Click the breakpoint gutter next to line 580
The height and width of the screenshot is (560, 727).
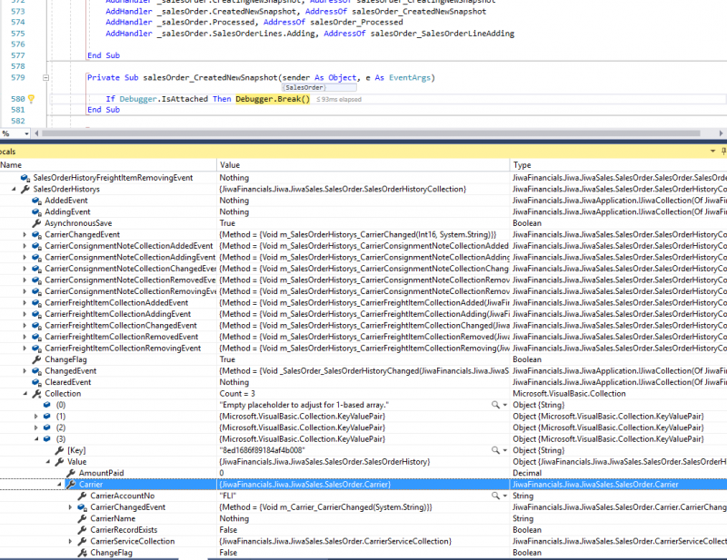[7, 98]
